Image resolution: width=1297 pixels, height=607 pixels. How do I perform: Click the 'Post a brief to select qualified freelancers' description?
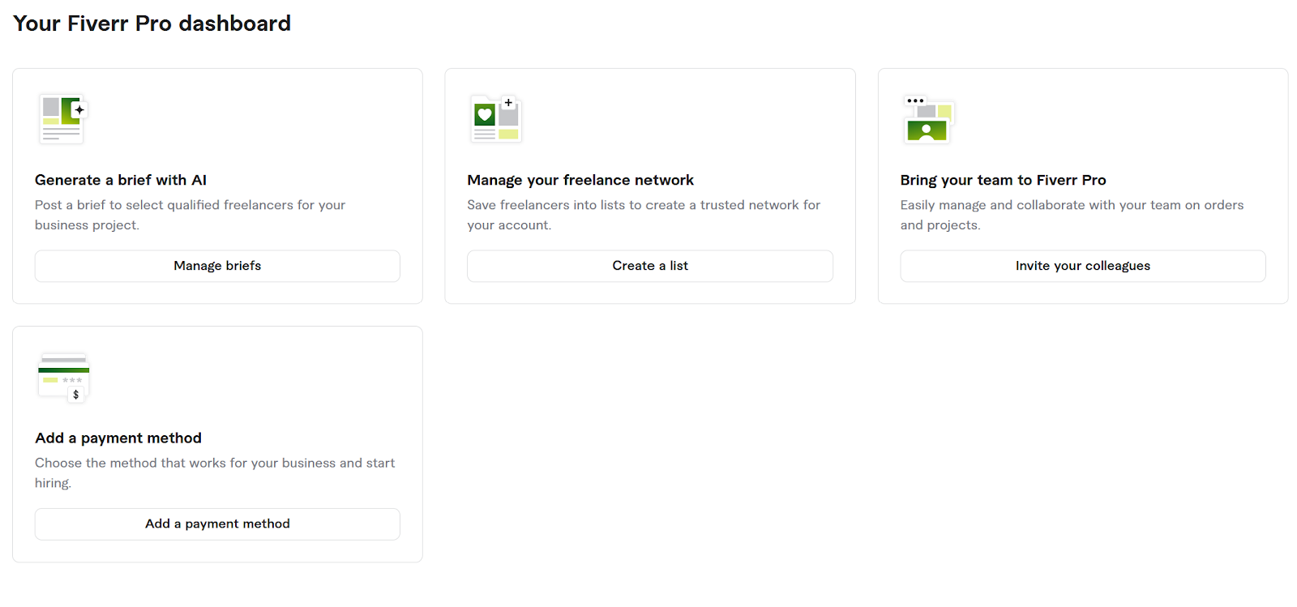[x=190, y=215]
